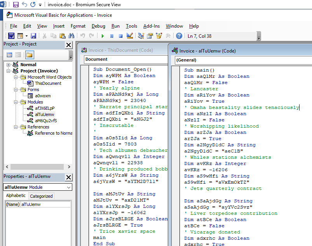
Task: Open the File menu
Action: coord(14,26)
